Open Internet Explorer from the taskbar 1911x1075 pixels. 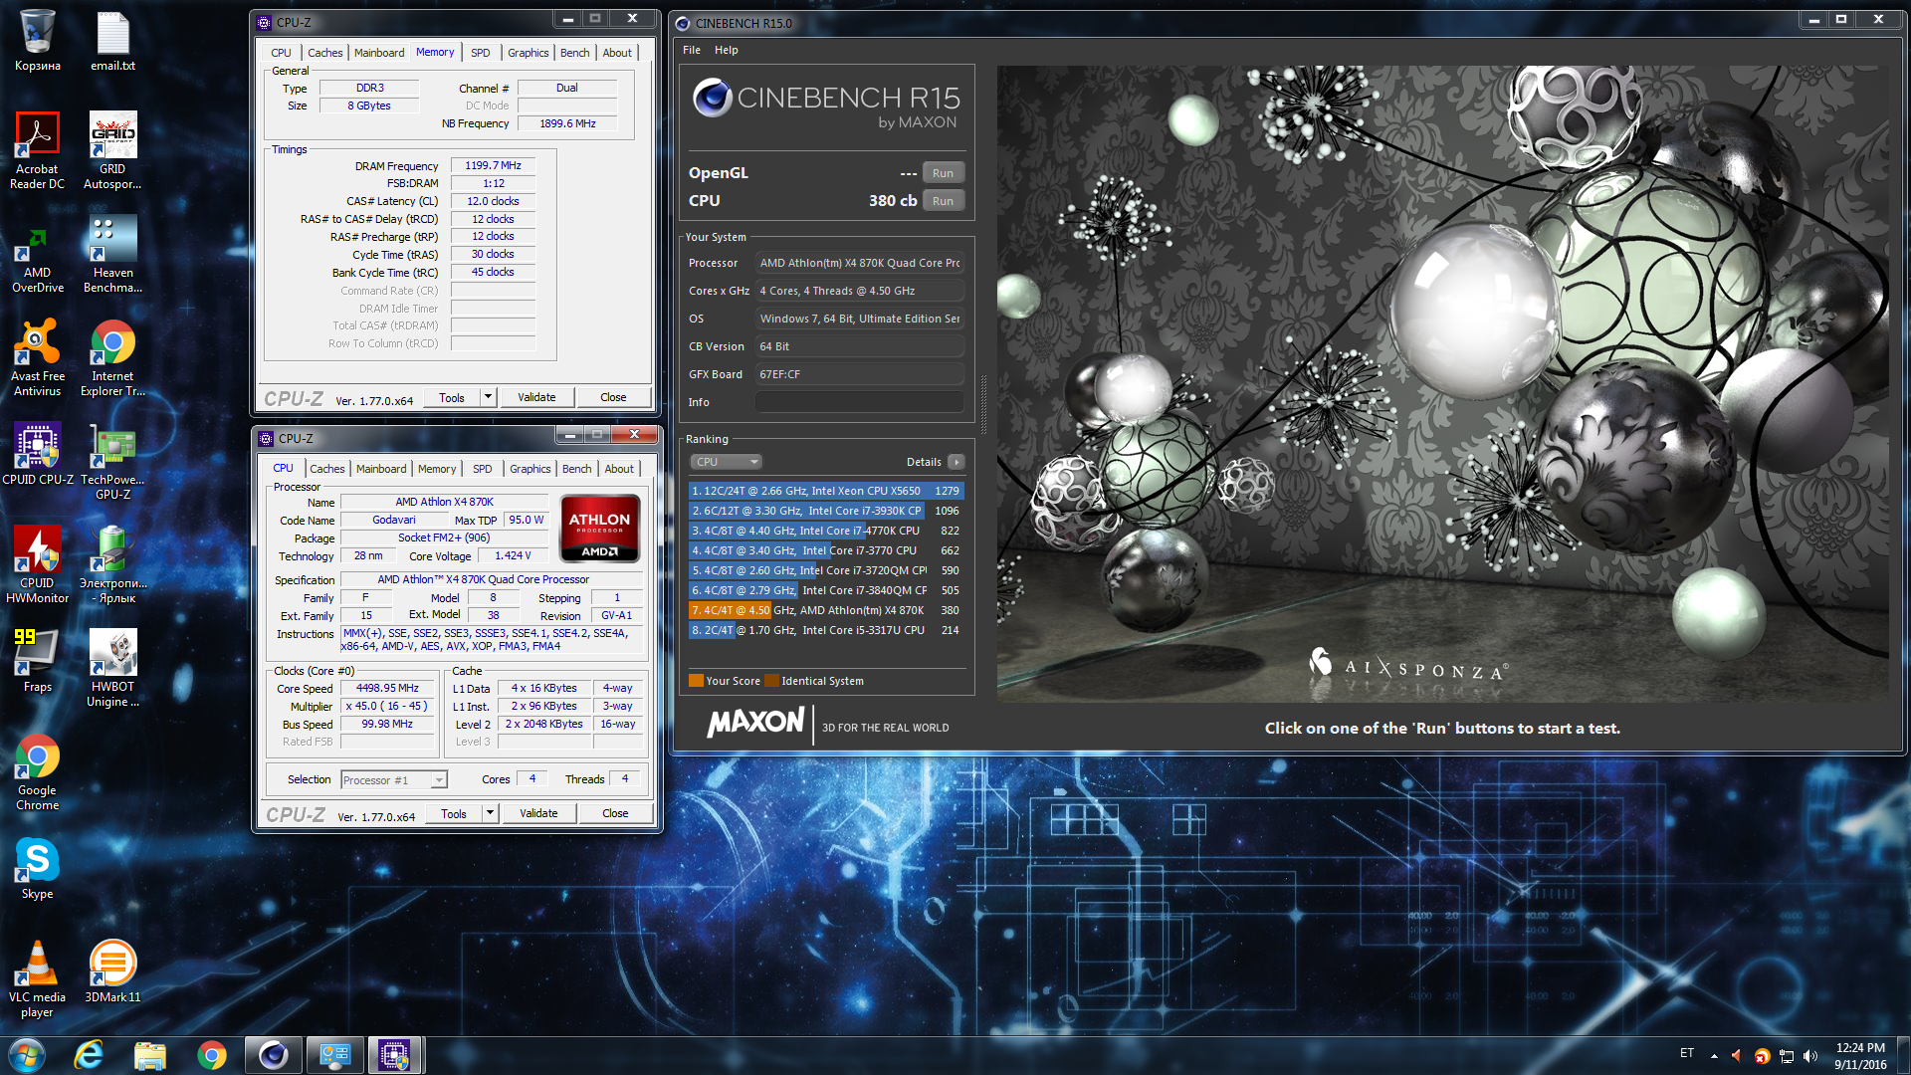pos(89,1055)
